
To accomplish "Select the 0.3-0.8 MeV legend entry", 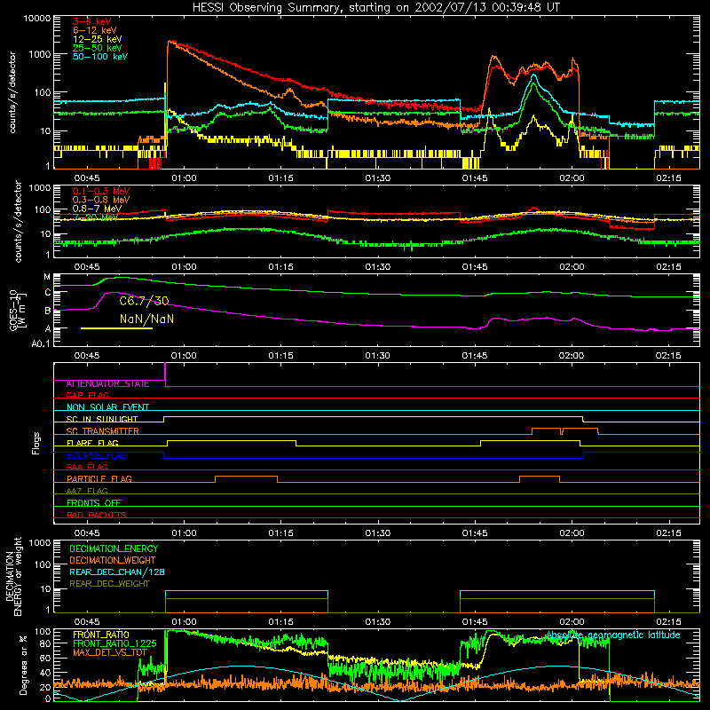I will [x=101, y=200].
